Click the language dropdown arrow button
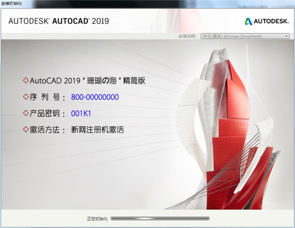The height and width of the screenshot is (228, 295). (x=287, y=36)
